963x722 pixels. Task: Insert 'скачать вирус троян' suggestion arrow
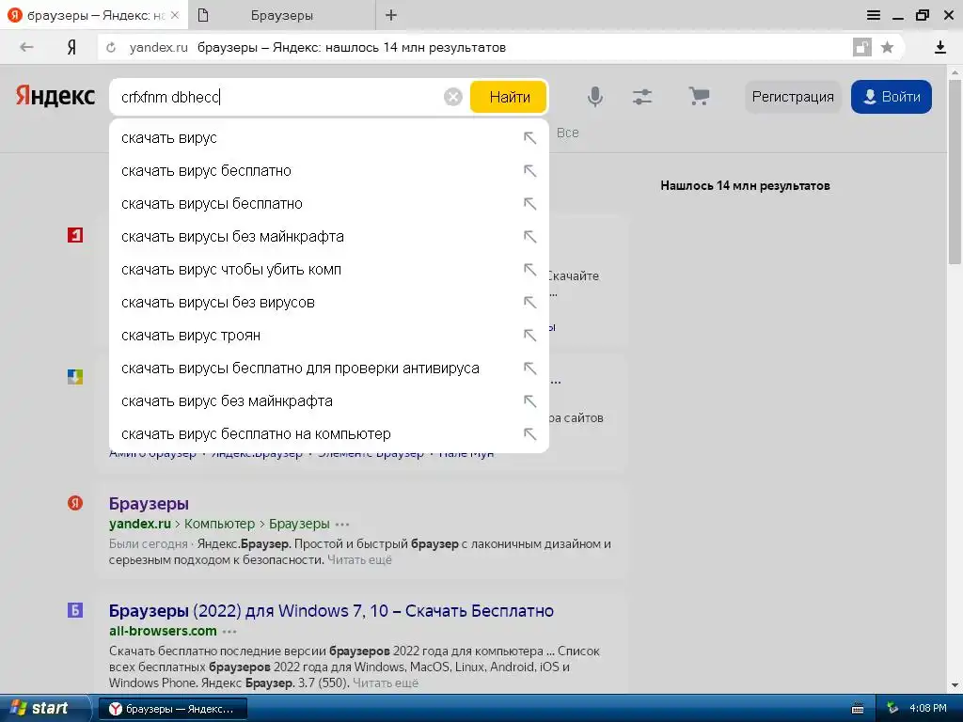(x=529, y=336)
